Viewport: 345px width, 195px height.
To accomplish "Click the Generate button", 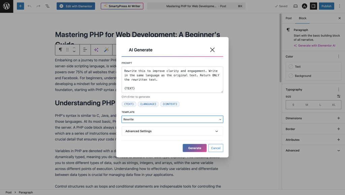I will pos(194,148).
